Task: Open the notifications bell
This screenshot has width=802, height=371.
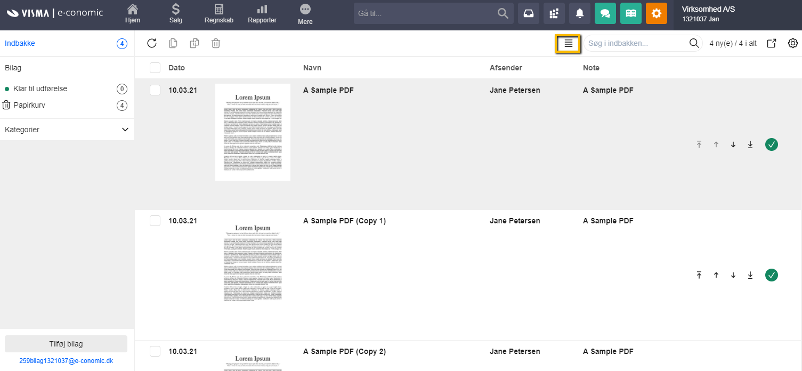Action: click(580, 13)
